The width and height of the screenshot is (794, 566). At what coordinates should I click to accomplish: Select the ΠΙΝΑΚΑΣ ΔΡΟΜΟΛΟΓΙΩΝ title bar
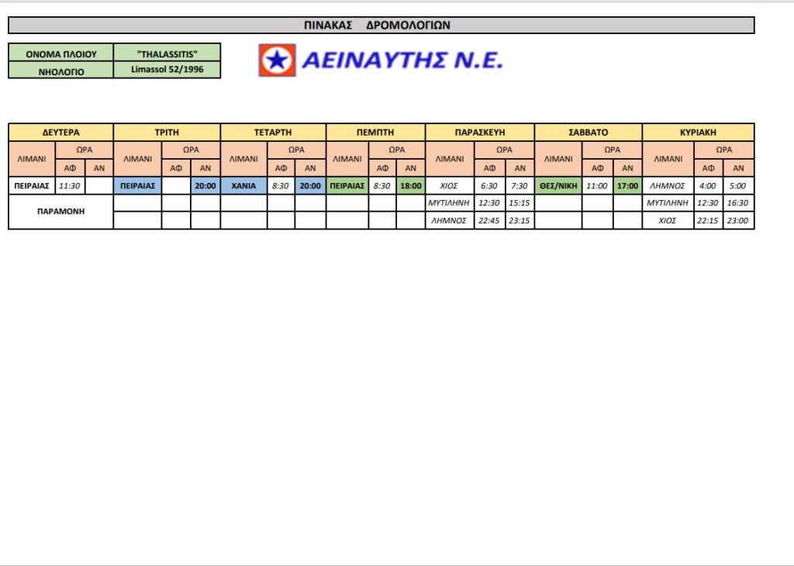pos(381,26)
